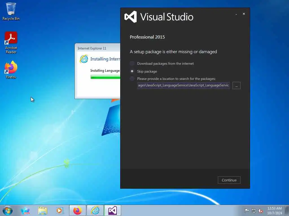Open the Action Center flag icon in tray
The image size is (289, 216).
(247, 210)
